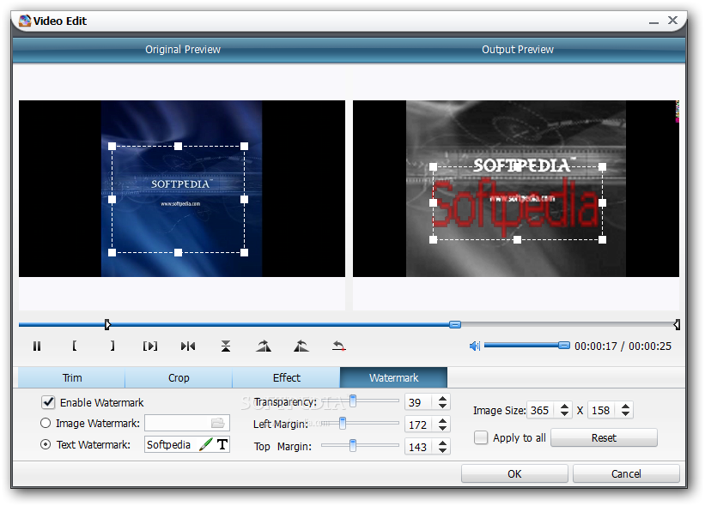Click the trim start marker on timeline
Screen dimensions: 705x506
coord(107,324)
